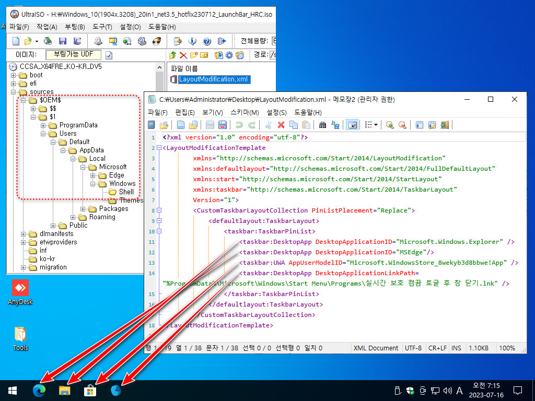Viewport: 535px width, 401px height.
Task: Open UltraISO 도구(T) menu
Action: pos(102,27)
